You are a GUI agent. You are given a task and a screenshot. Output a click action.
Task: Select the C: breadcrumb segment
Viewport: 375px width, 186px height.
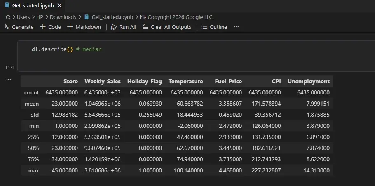tap(8, 17)
